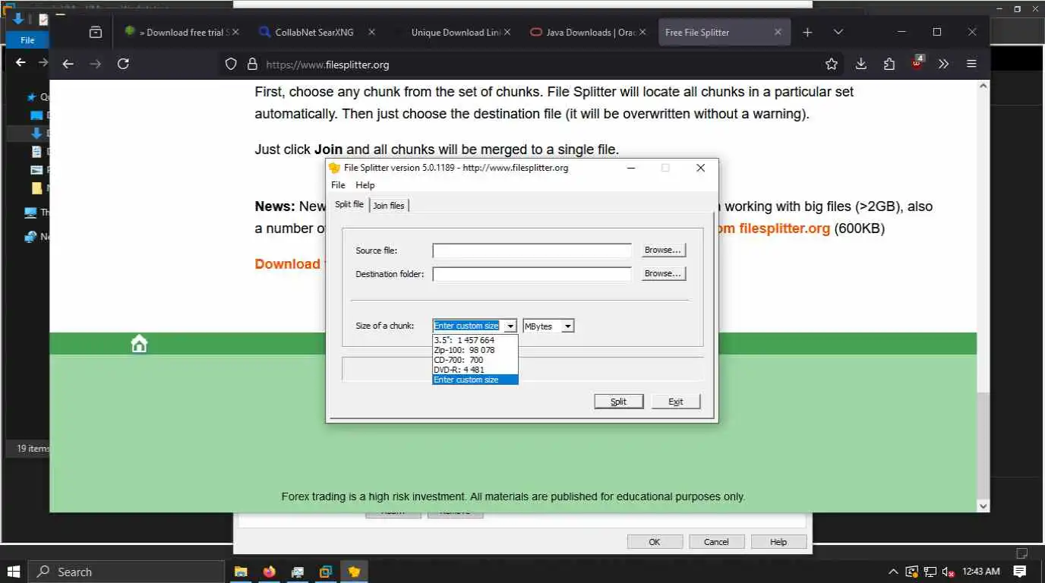This screenshot has width=1045, height=583.
Task: Open the MBytes unit dropdown
Action: [567, 326]
